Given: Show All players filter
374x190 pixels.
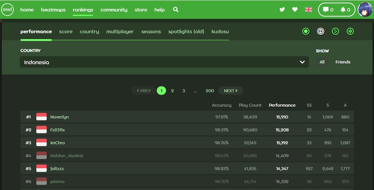Looking at the screenshot, I should (x=322, y=62).
